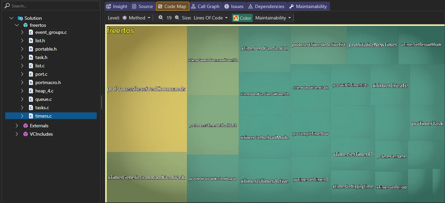The width and height of the screenshot is (445, 203).
Task: Open the Issues tab
Action: tap(234, 6)
